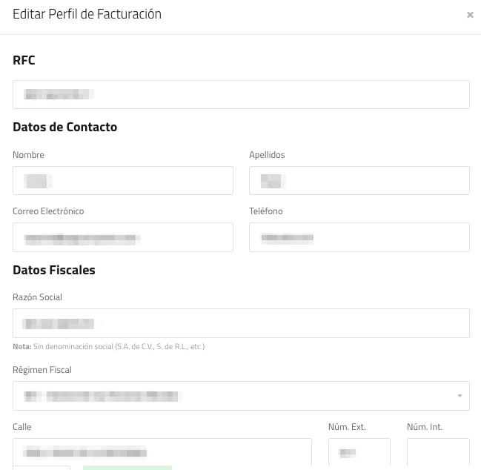Click the Nota text under Razón Social
The width and height of the screenshot is (481, 470).
(x=108, y=346)
